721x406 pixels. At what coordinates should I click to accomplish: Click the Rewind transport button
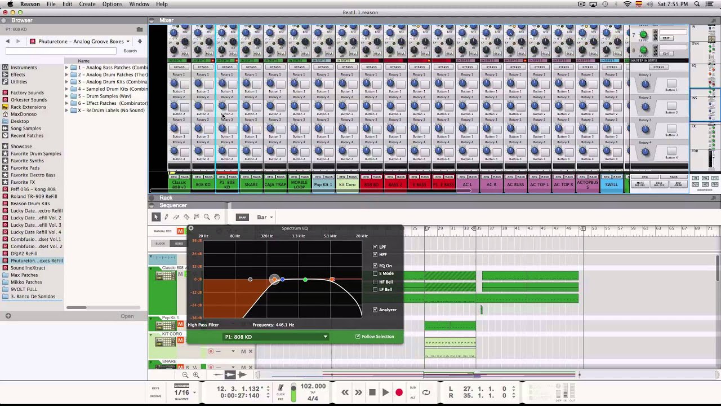[x=345, y=392]
